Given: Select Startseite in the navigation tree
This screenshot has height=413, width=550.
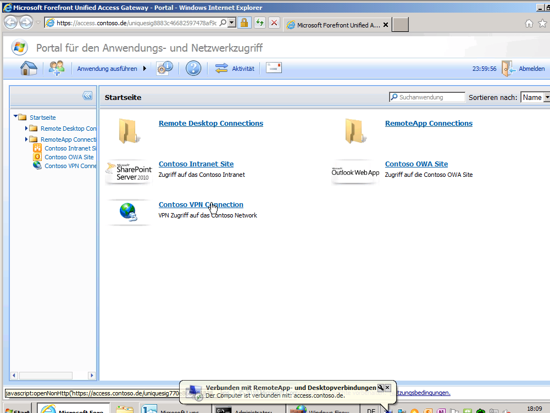Looking at the screenshot, I should pos(43,118).
